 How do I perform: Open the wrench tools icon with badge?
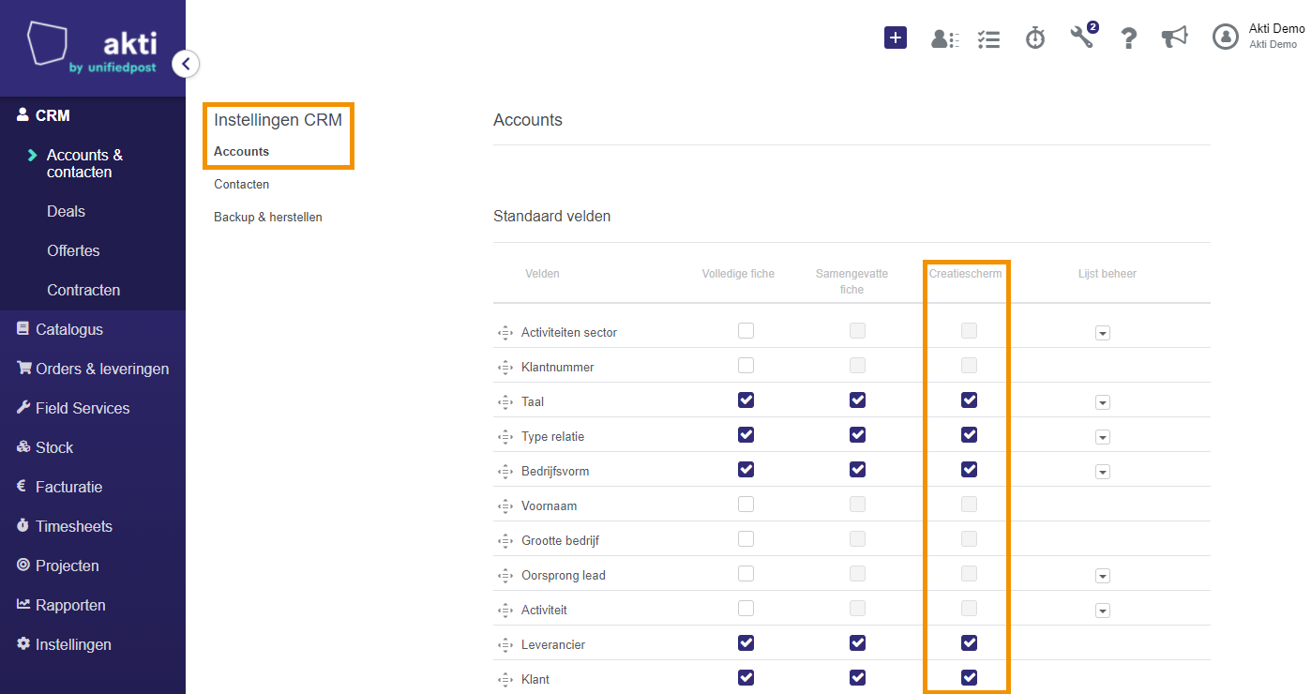pos(1083,37)
